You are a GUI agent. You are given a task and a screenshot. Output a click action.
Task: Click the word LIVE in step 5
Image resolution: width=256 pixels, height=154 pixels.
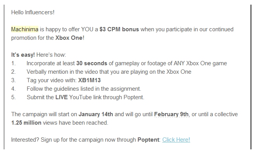(62, 97)
